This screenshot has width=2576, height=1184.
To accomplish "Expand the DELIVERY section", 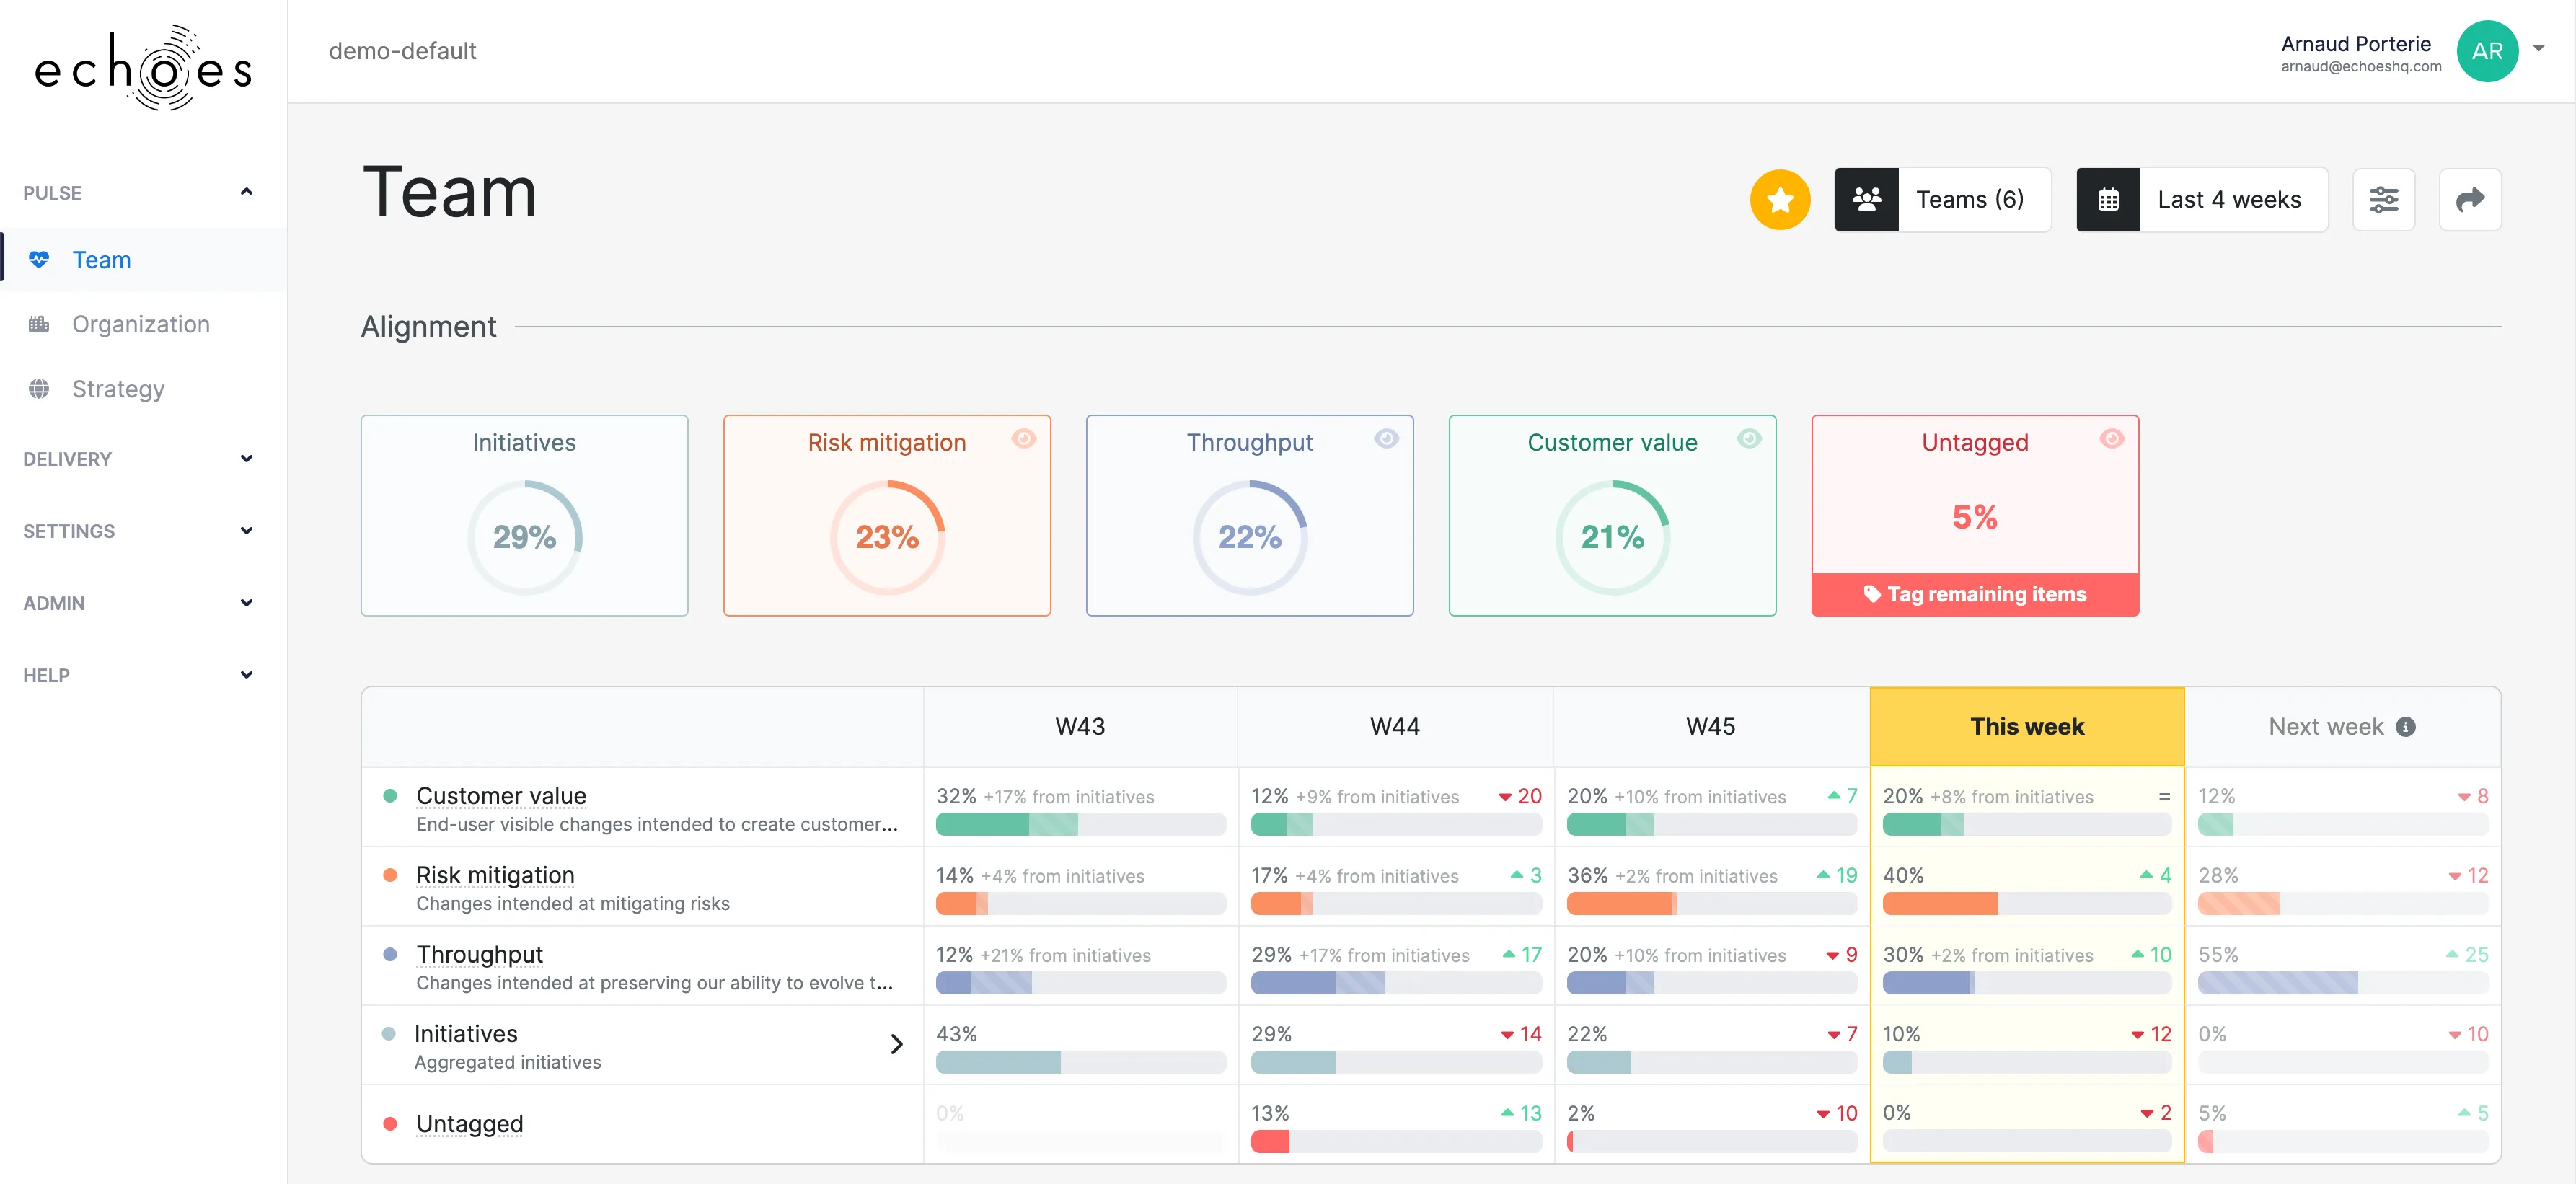I will [246, 459].
